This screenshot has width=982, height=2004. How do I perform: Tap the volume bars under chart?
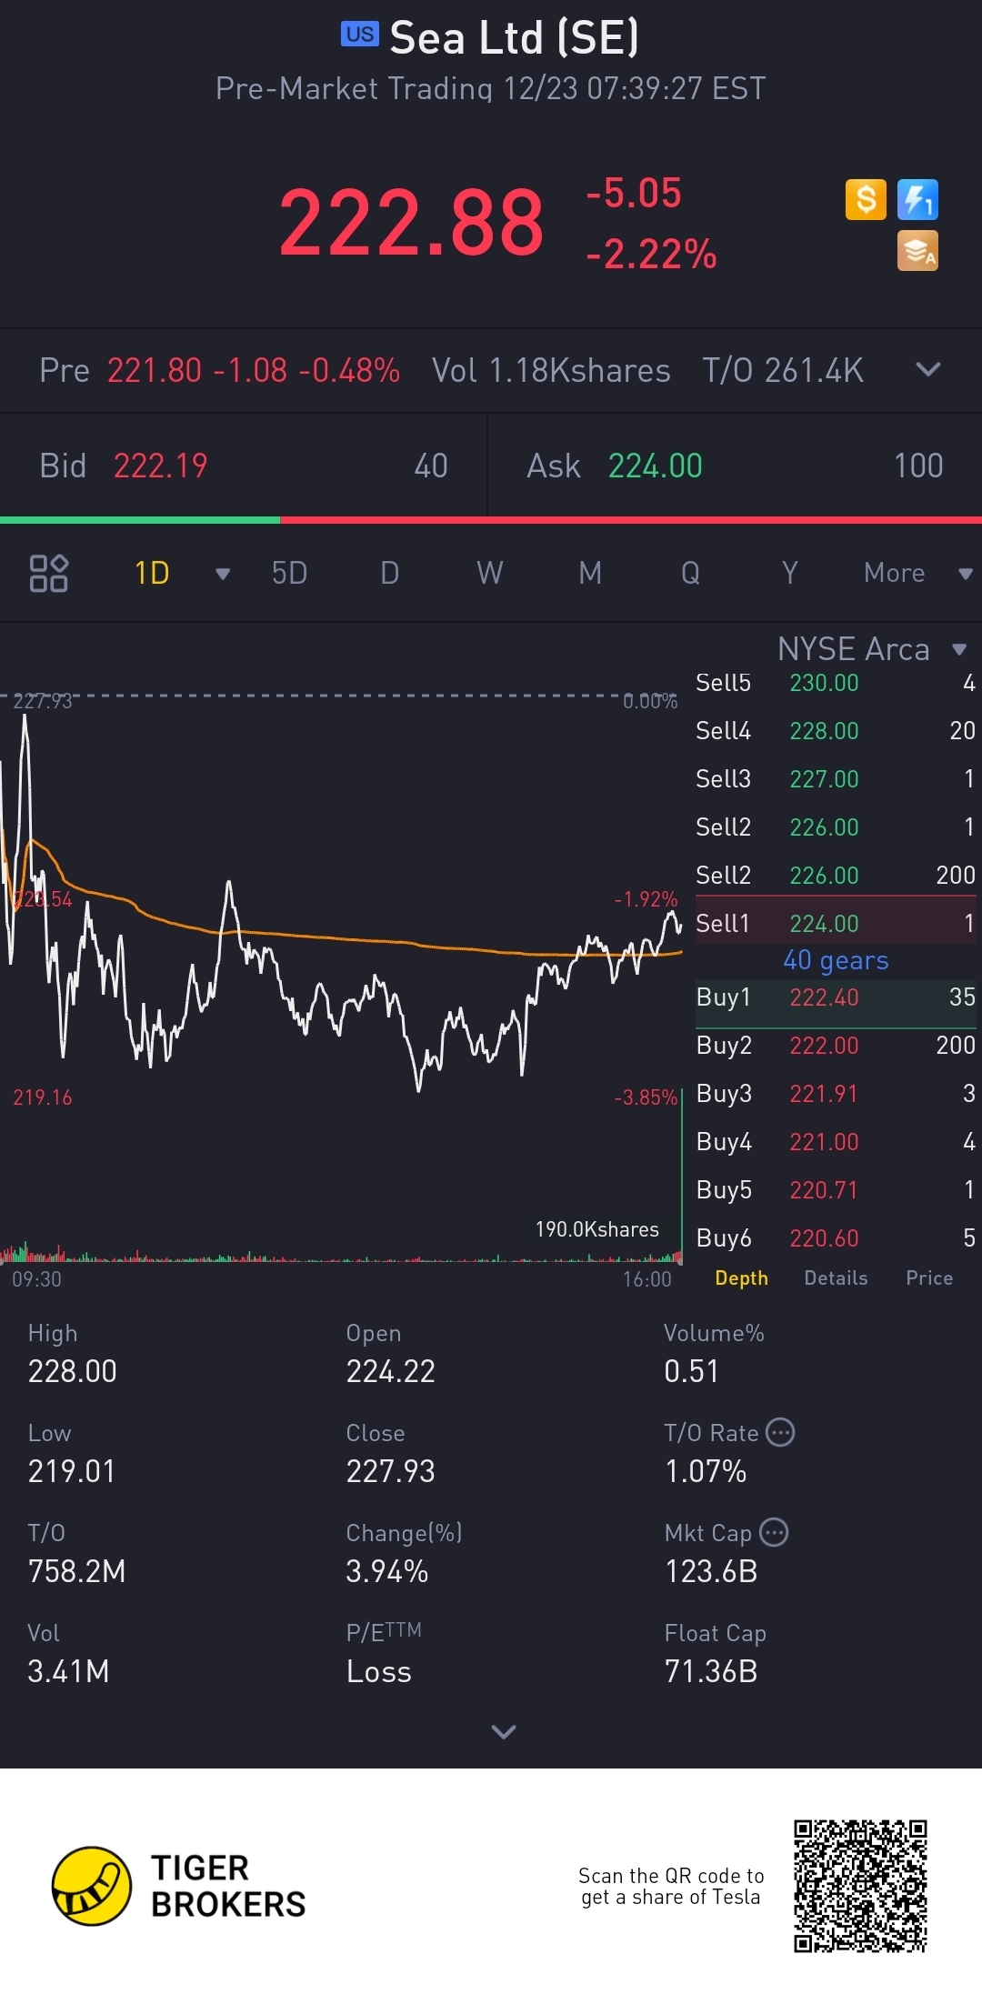pyautogui.click(x=341, y=1253)
